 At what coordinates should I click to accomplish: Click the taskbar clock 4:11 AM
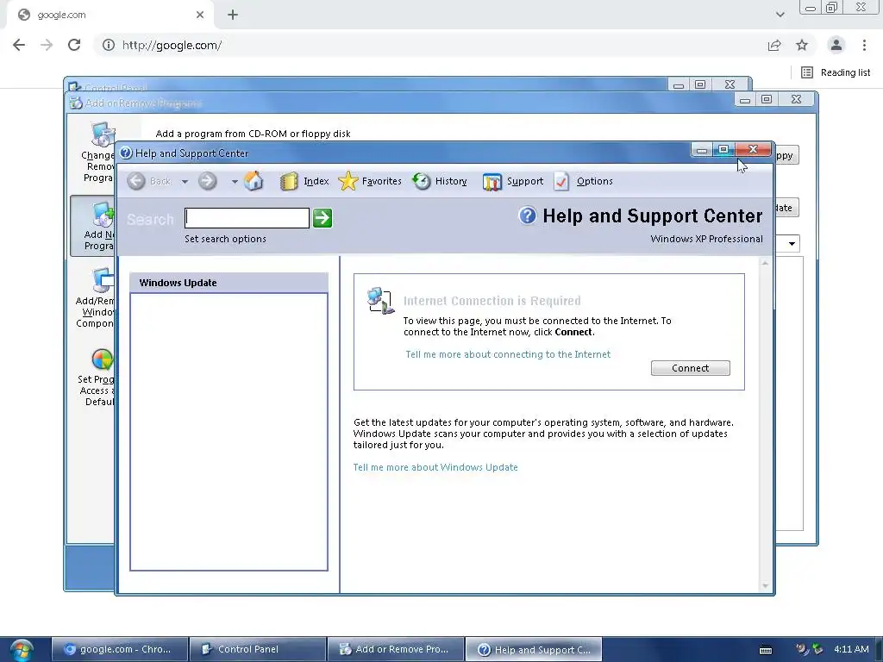click(851, 649)
